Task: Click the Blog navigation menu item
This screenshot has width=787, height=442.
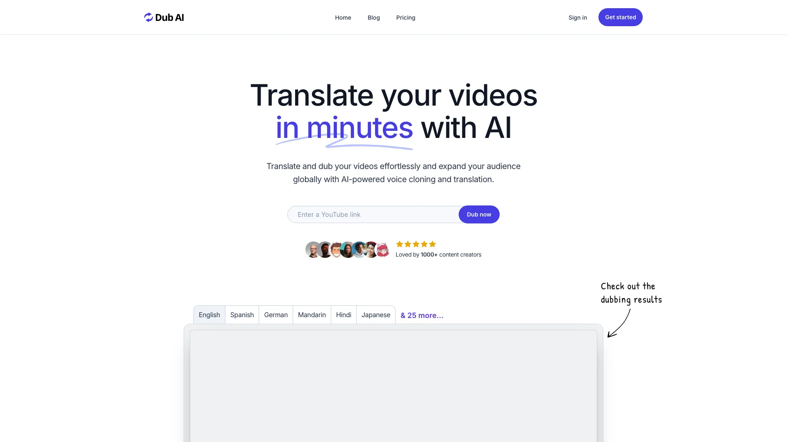Action: (x=373, y=17)
